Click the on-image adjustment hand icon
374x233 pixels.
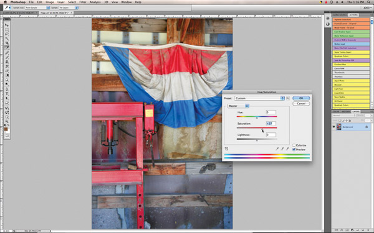(x=226, y=149)
